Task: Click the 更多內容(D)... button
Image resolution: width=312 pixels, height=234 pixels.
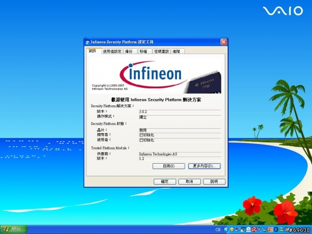Action: tap(204, 166)
